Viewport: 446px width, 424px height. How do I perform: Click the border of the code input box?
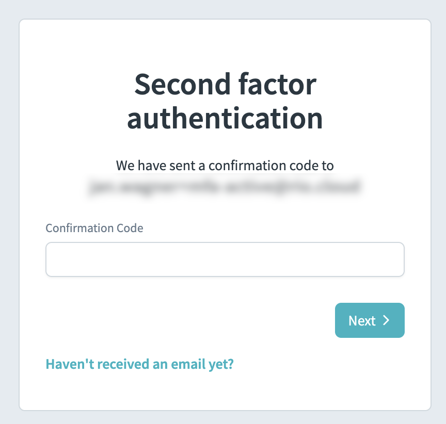point(225,243)
